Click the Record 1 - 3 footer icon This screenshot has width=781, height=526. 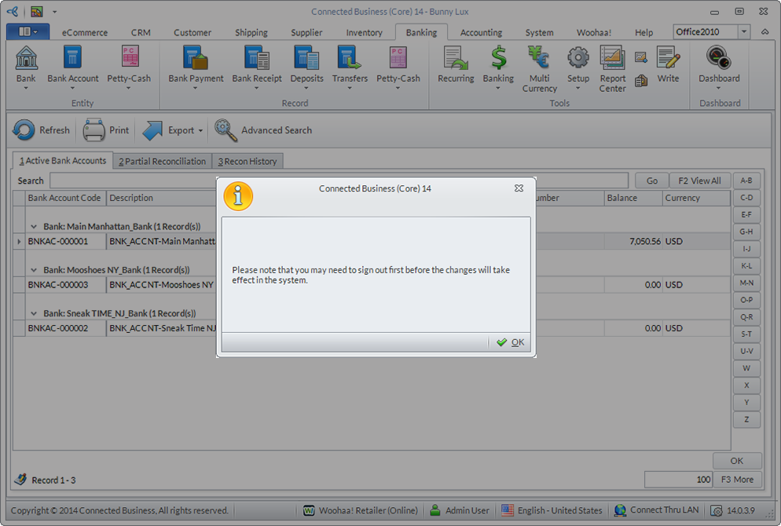click(x=20, y=480)
